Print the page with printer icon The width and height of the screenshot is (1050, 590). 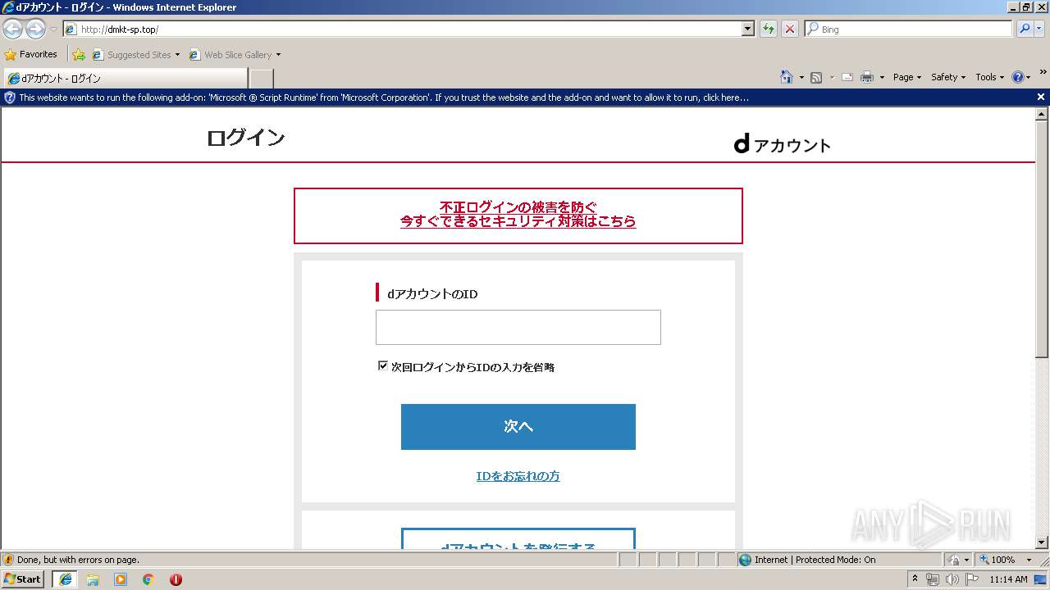866,77
